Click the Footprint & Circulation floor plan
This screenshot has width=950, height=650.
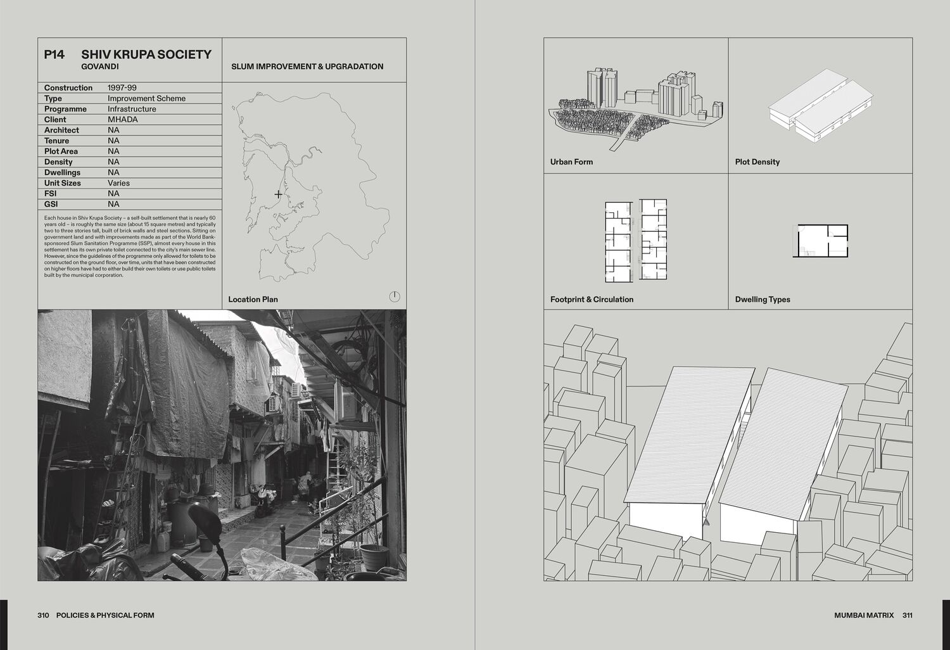coord(636,240)
